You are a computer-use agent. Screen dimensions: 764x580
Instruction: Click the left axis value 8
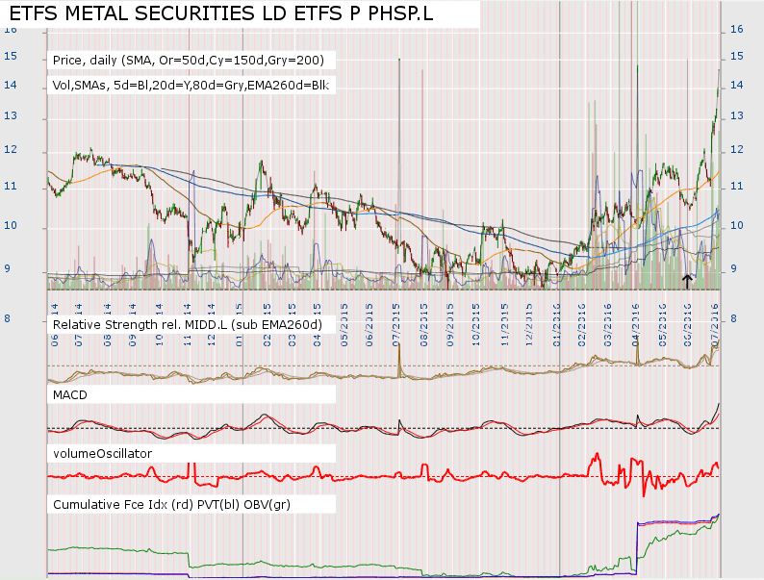point(7,319)
